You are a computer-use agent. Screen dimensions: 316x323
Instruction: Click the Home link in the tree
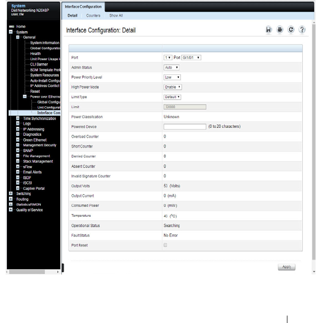point(21,27)
